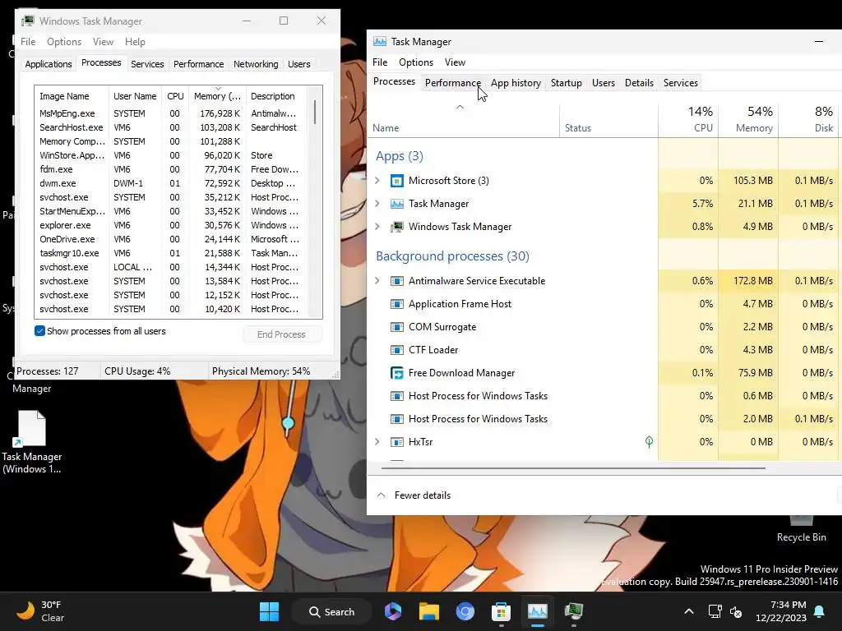Click the Microsoft Store app icon in process list
The height and width of the screenshot is (631, 842).
(x=396, y=181)
